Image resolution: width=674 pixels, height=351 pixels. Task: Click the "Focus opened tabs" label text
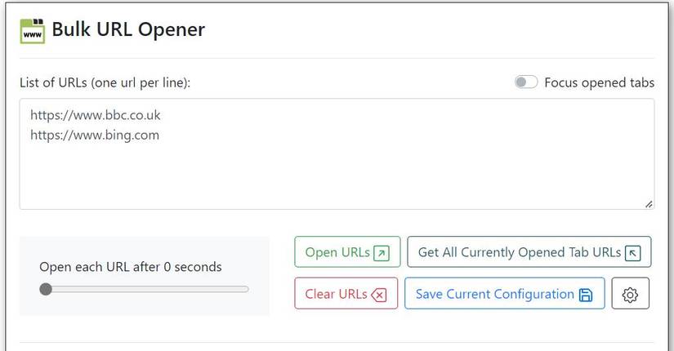coord(599,82)
